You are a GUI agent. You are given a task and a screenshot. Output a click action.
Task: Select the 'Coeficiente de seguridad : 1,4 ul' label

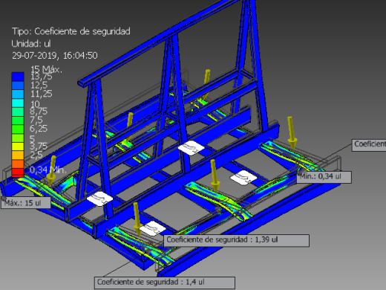165,283
